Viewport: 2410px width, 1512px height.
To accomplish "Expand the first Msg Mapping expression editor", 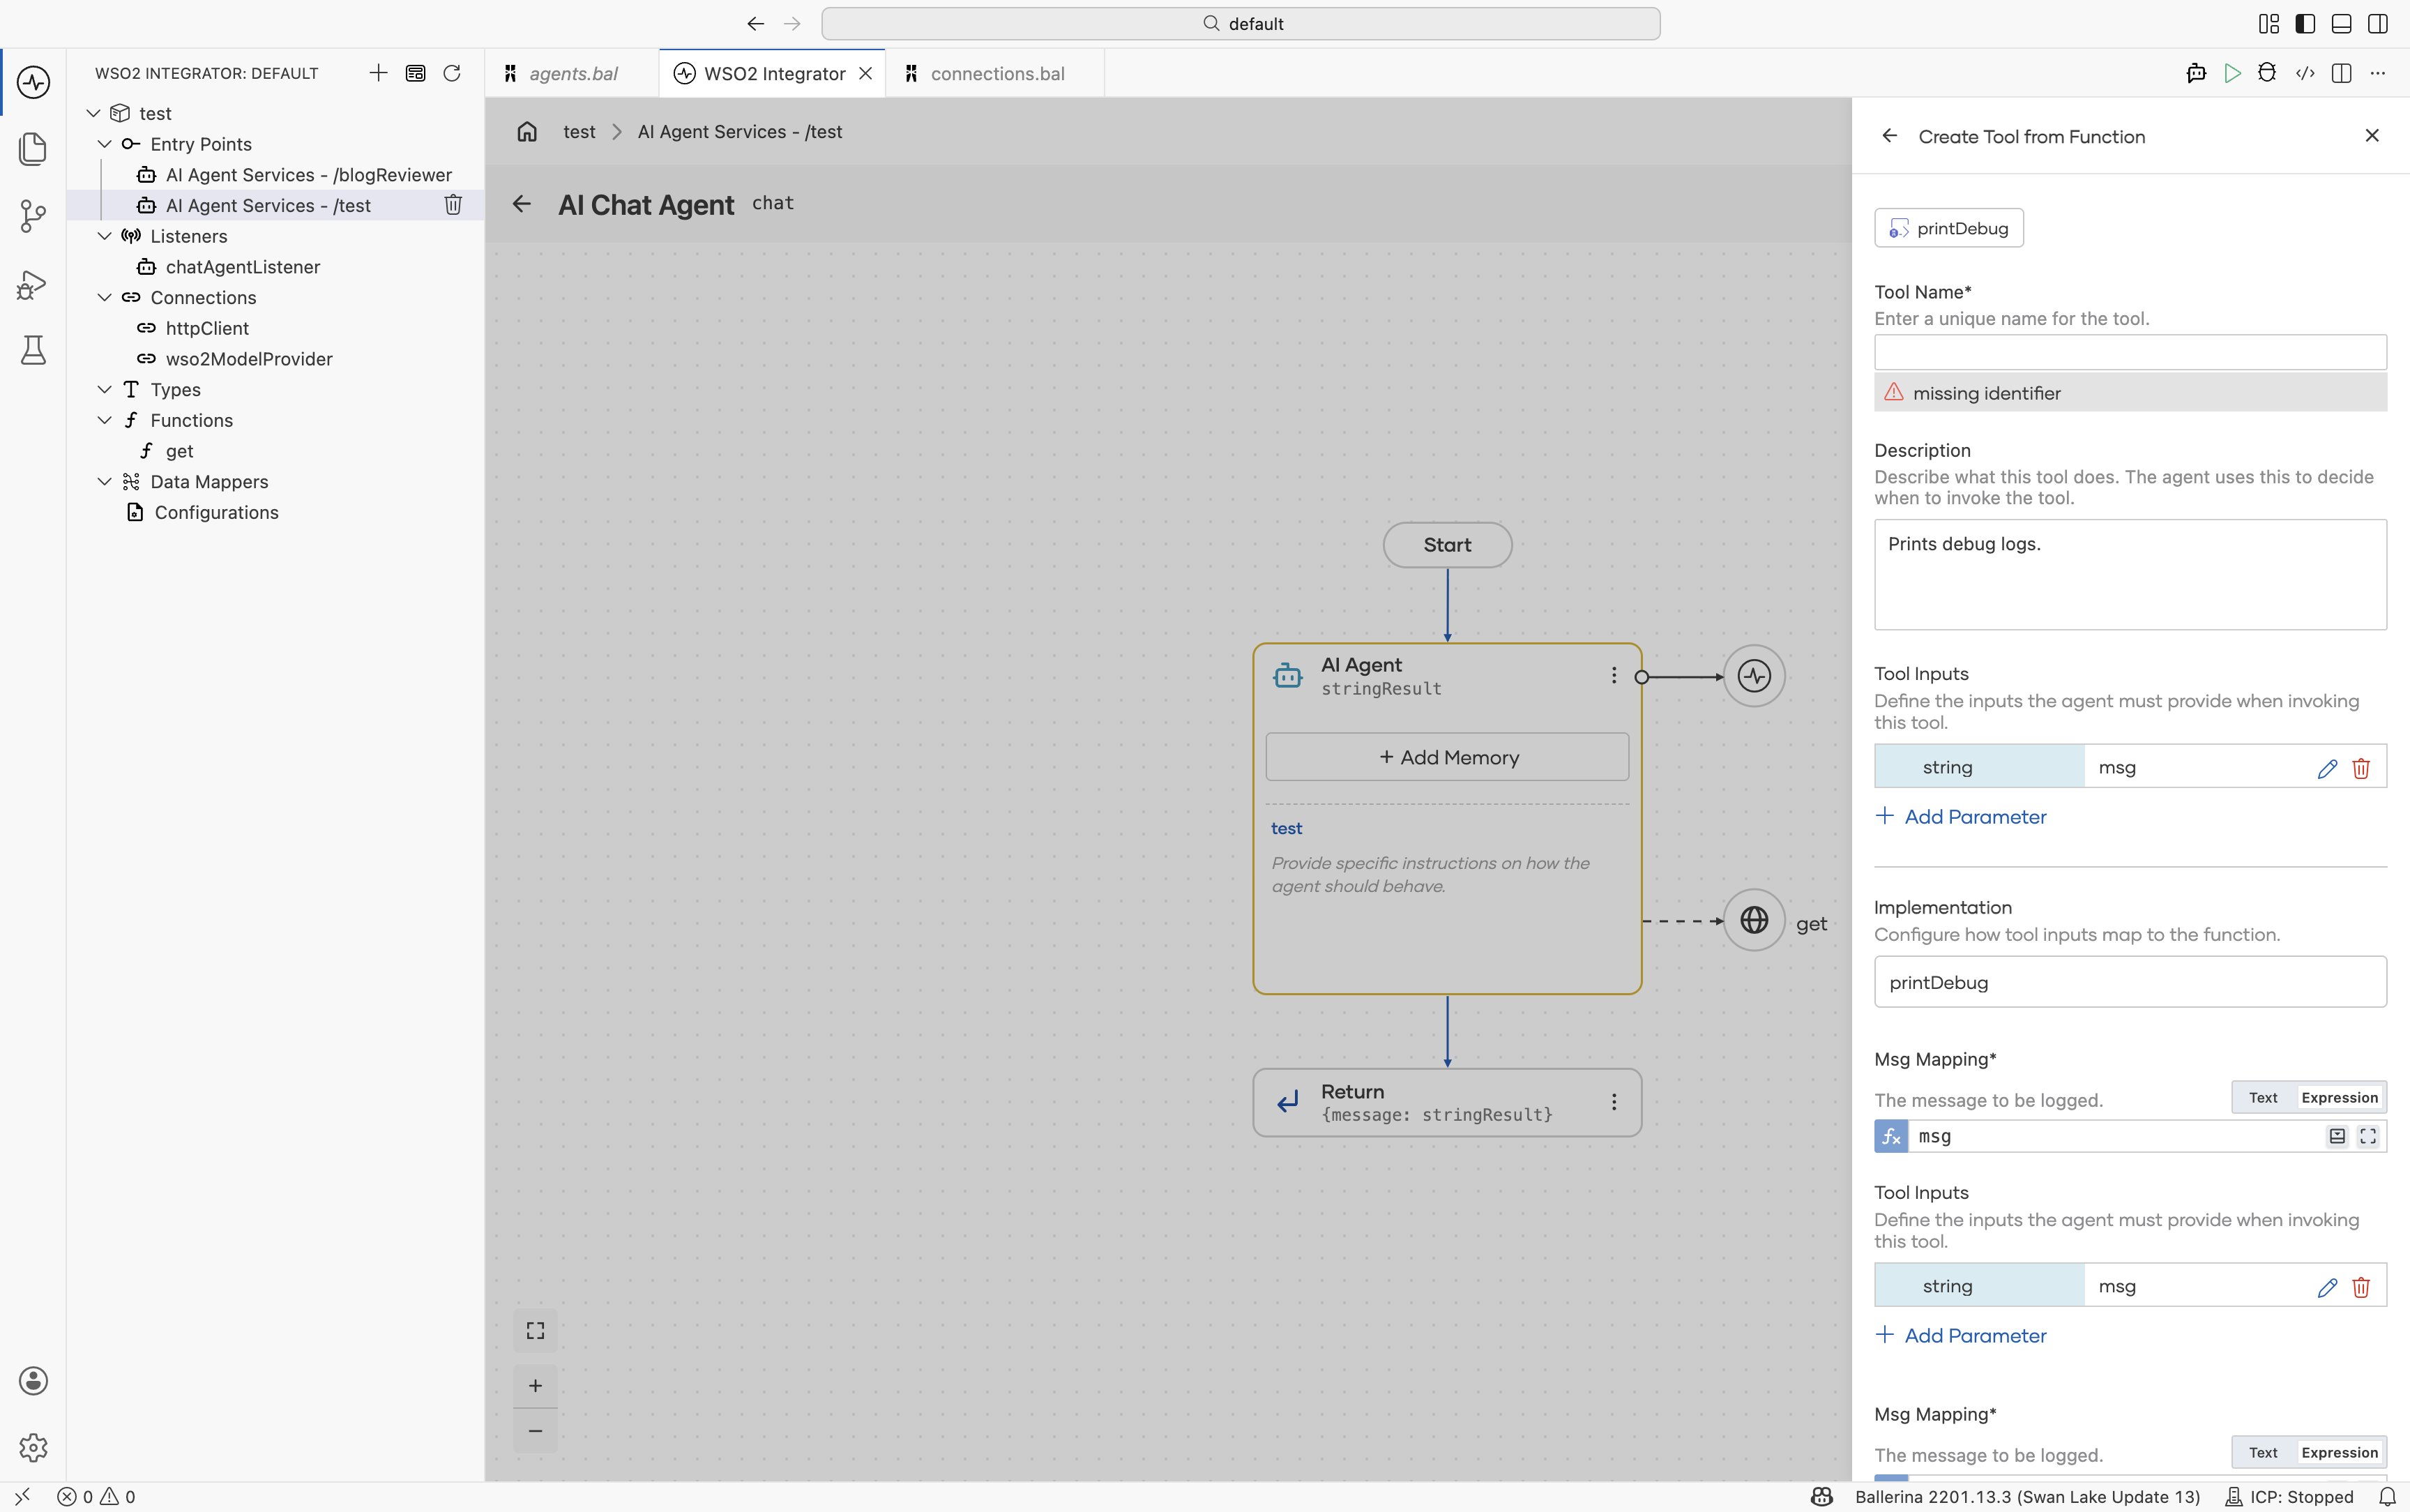I will (x=2368, y=1136).
